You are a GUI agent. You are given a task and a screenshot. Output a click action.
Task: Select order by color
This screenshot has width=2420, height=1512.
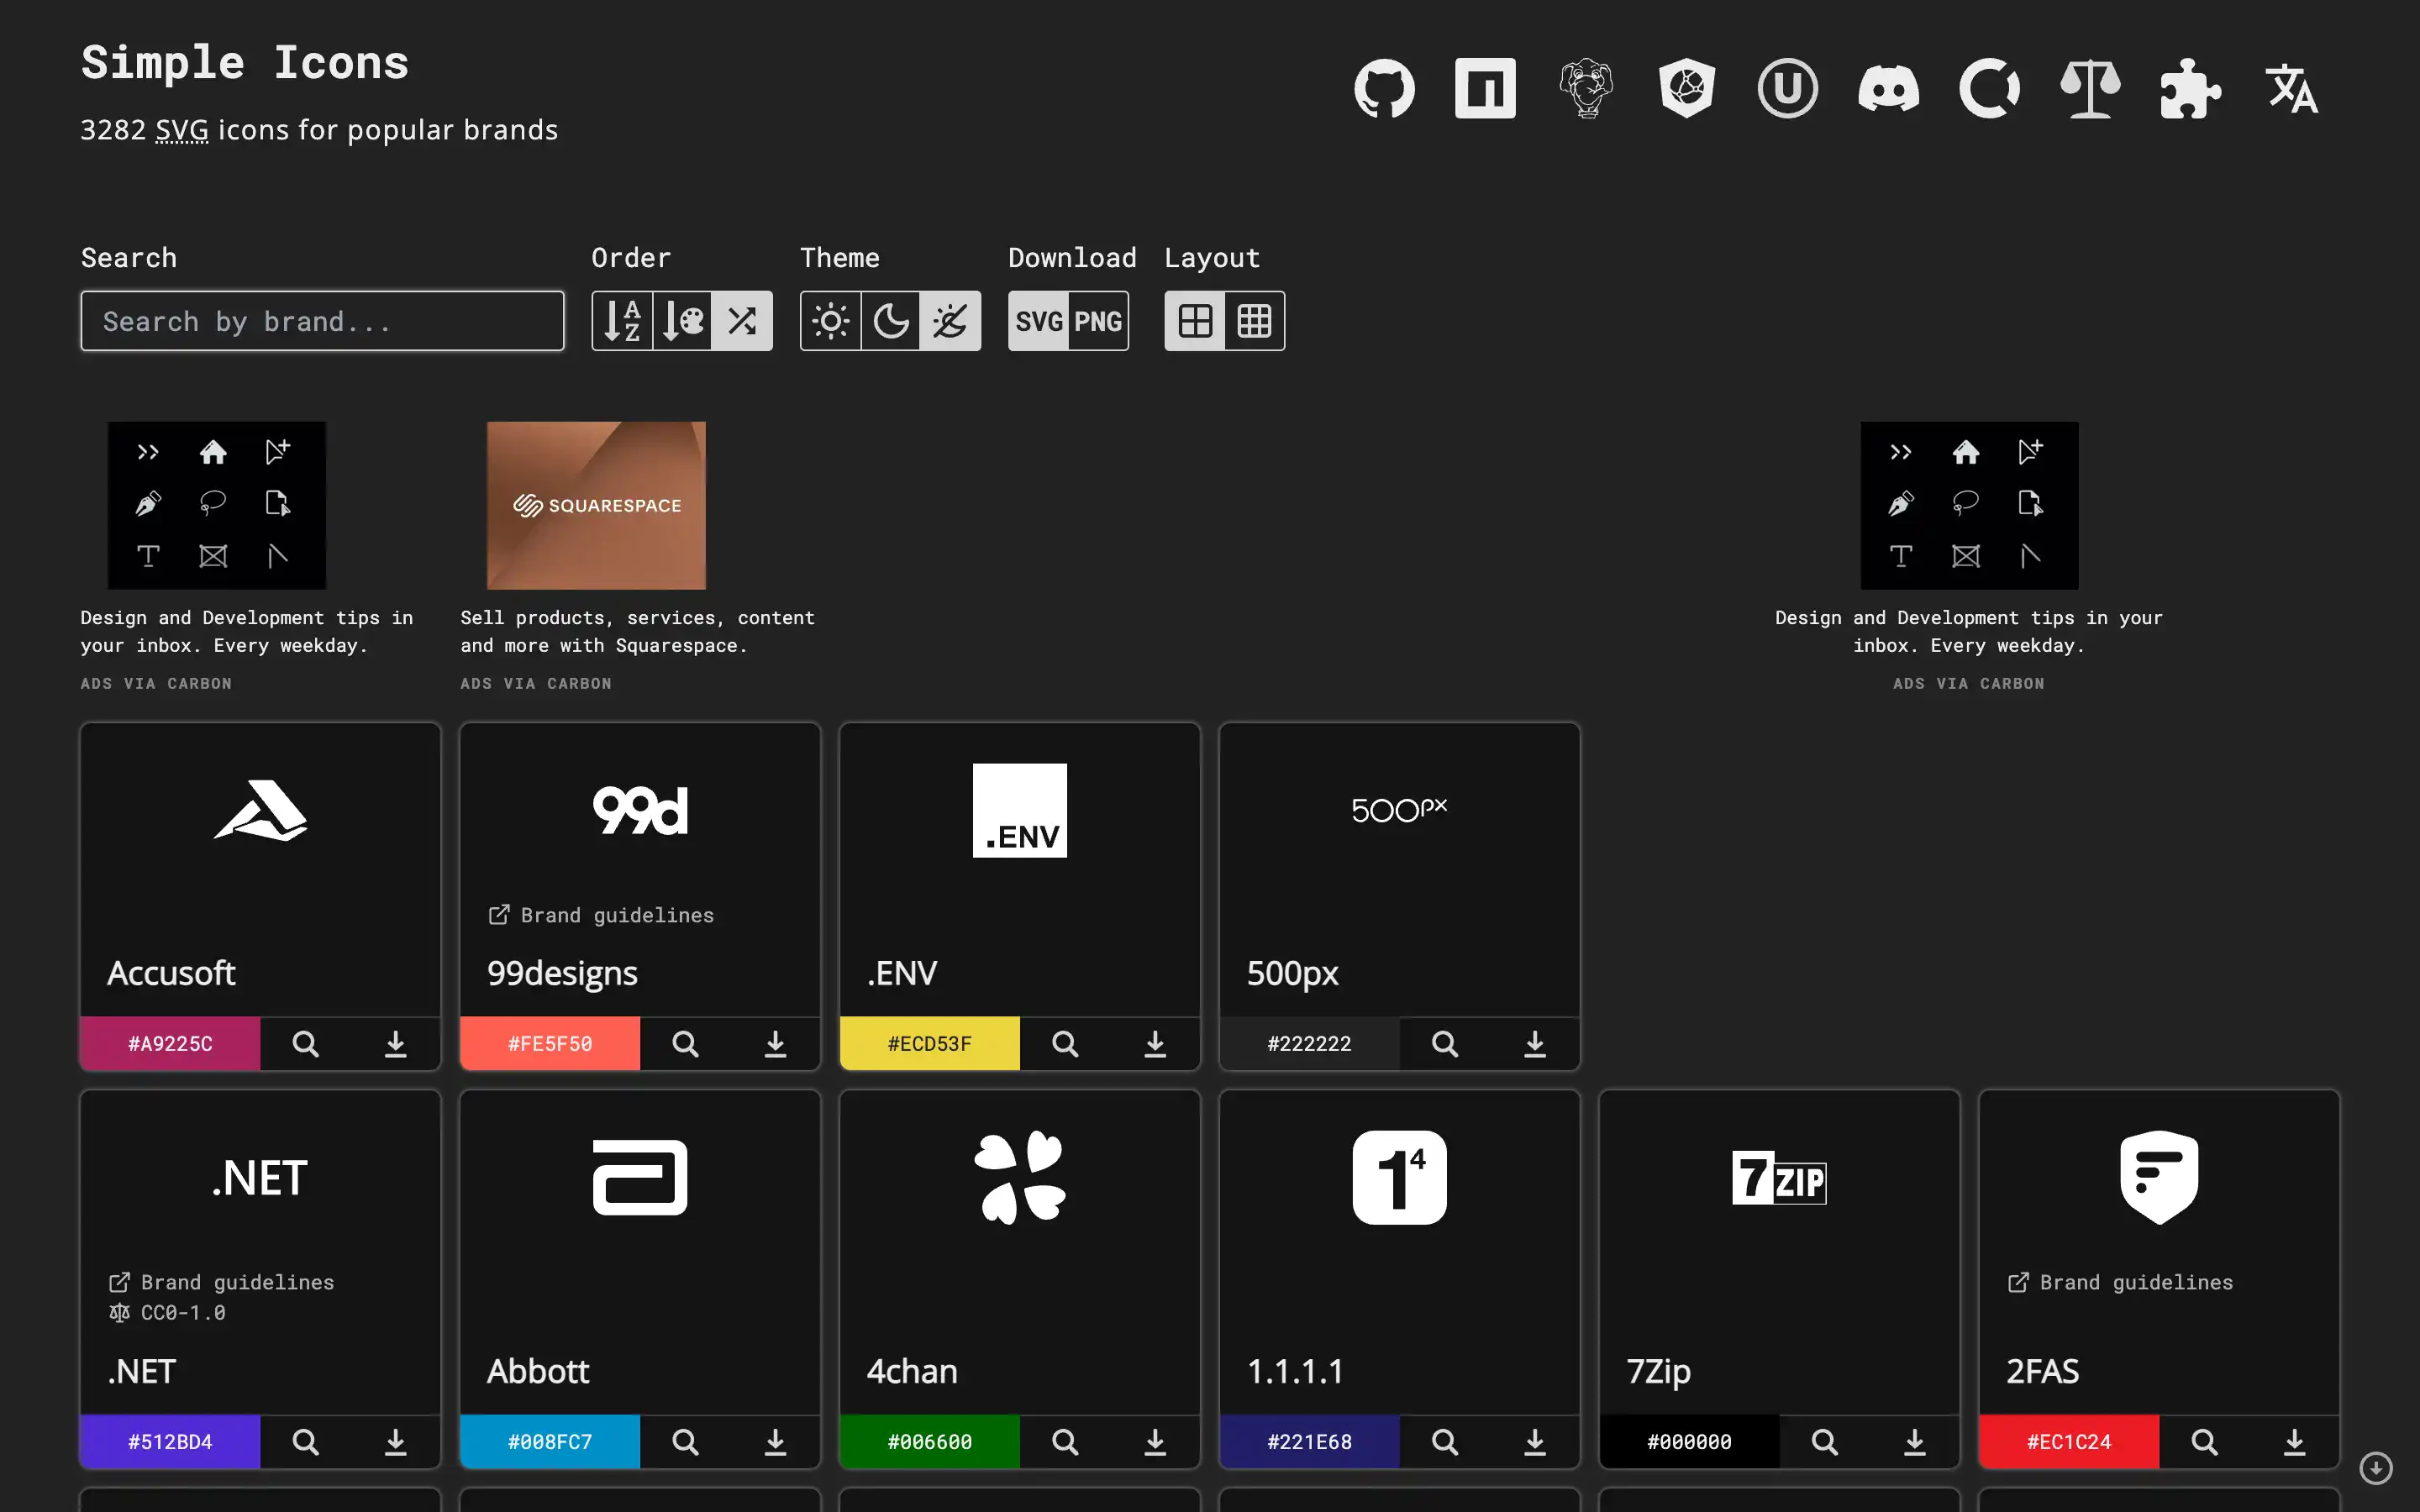point(682,321)
